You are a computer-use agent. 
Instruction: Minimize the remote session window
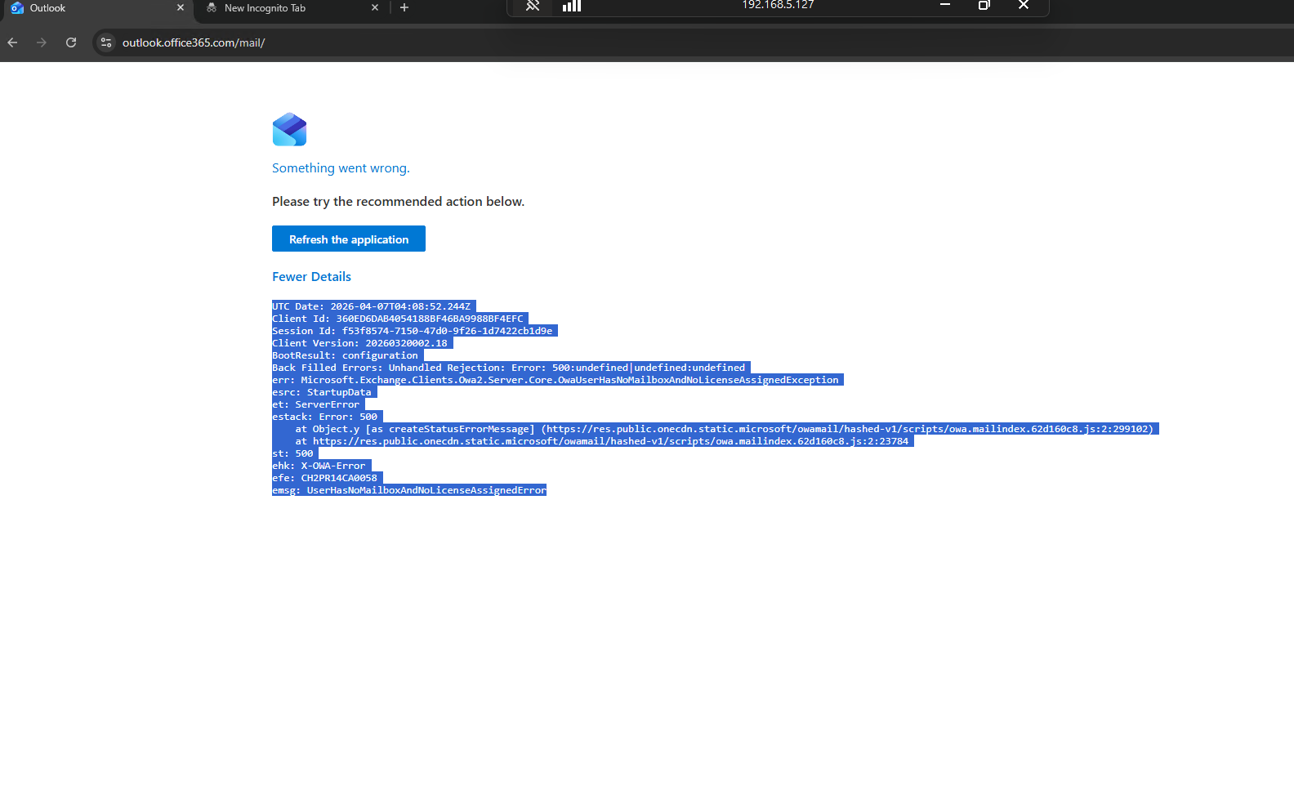click(x=945, y=5)
